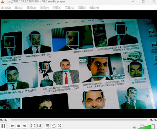Open extended settings equalizer icon

tap(39, 126)
